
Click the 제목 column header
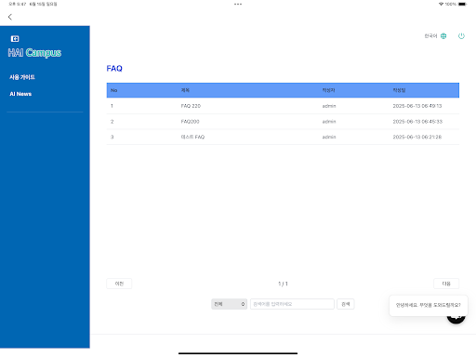185,90
